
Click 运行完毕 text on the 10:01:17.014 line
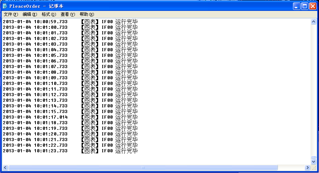[x=127, y=117]
